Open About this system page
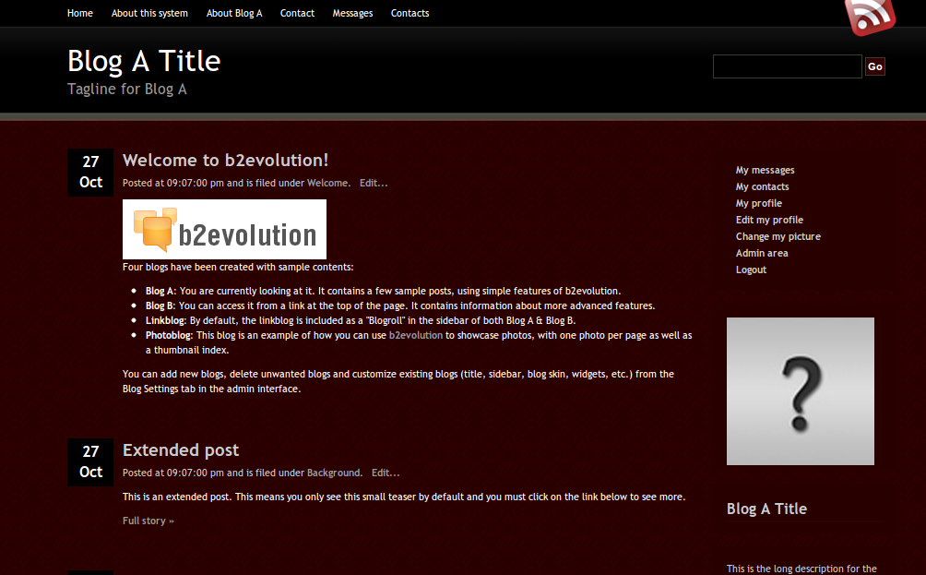The height and width of the screenshot is (575, 926). tap(149, 13)
